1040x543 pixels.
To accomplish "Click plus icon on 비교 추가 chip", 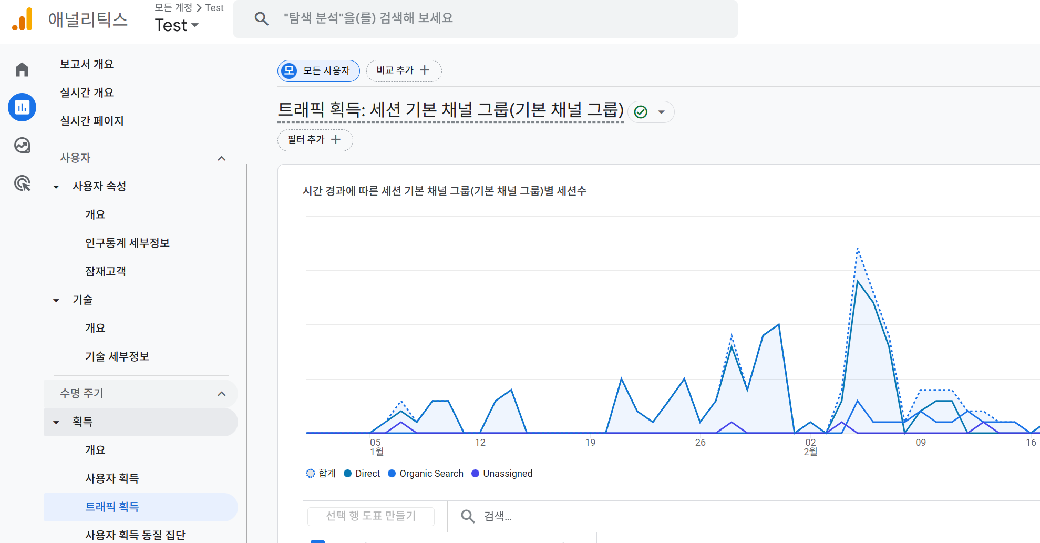I will pos(425,70).
